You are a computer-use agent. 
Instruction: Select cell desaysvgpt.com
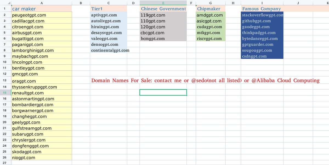(109, 33)
